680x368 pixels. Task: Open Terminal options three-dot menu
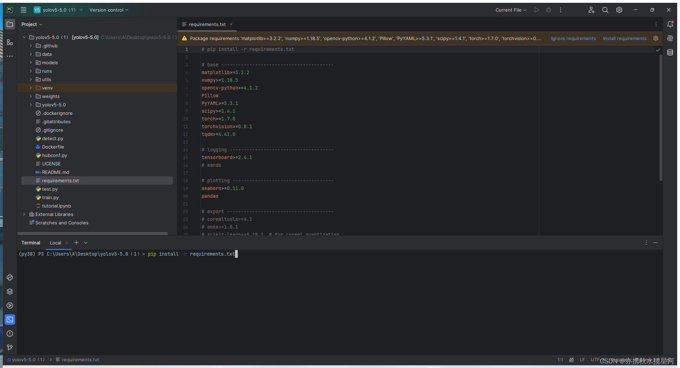pyautogui.click(x=646, y=243)
